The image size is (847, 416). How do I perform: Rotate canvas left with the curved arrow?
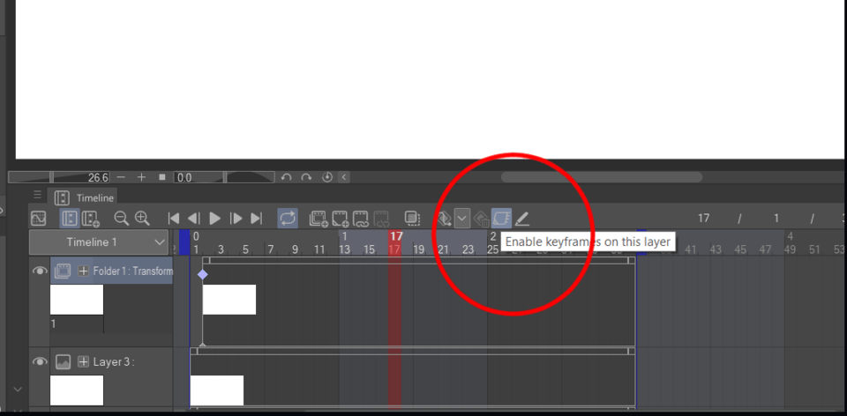click(x=286, y=177)
